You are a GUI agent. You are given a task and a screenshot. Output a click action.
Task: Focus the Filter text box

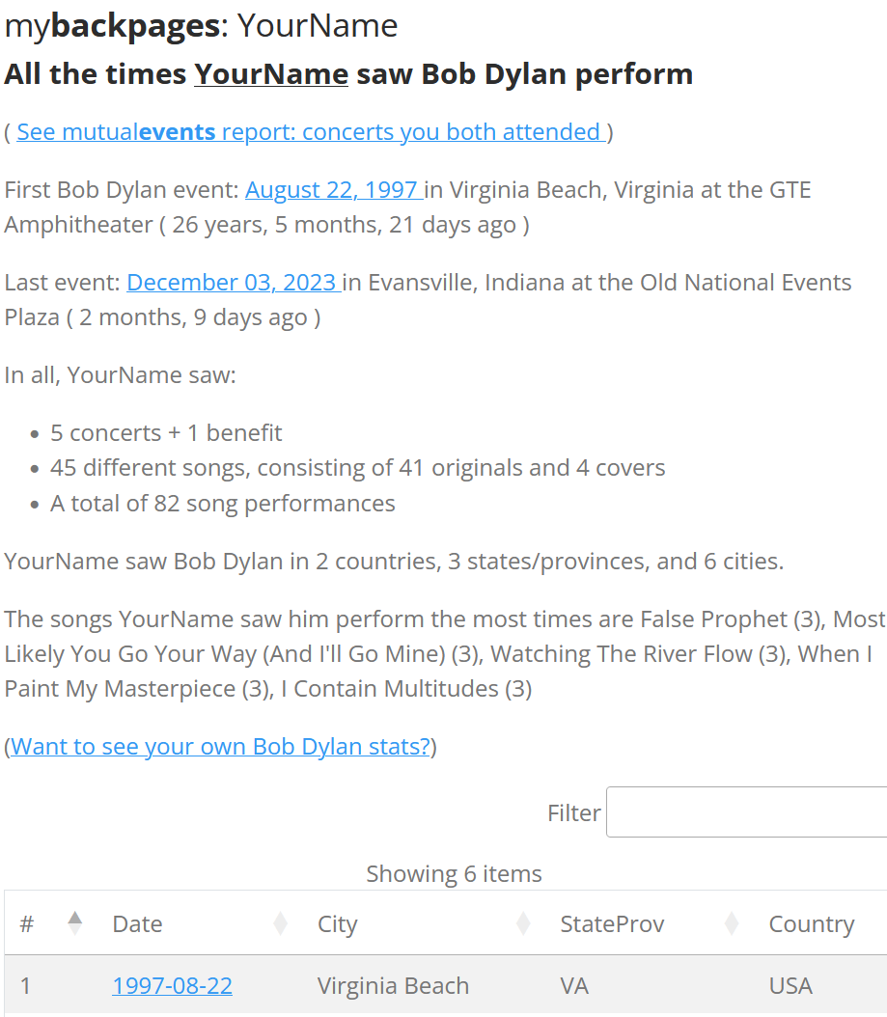(x=746, y=812)
